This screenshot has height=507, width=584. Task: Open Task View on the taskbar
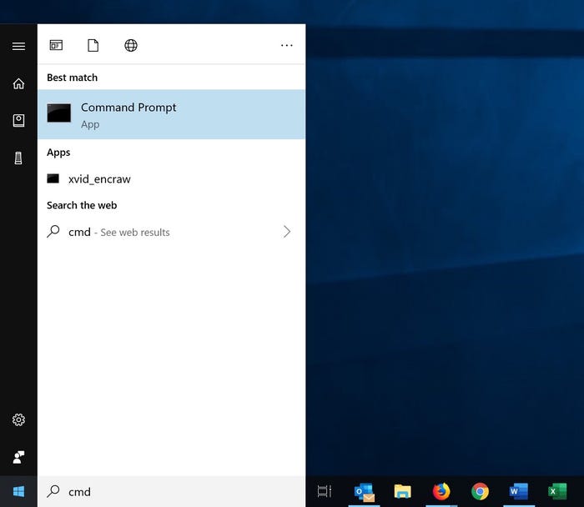pyautogui.click(x=325, y=491)
